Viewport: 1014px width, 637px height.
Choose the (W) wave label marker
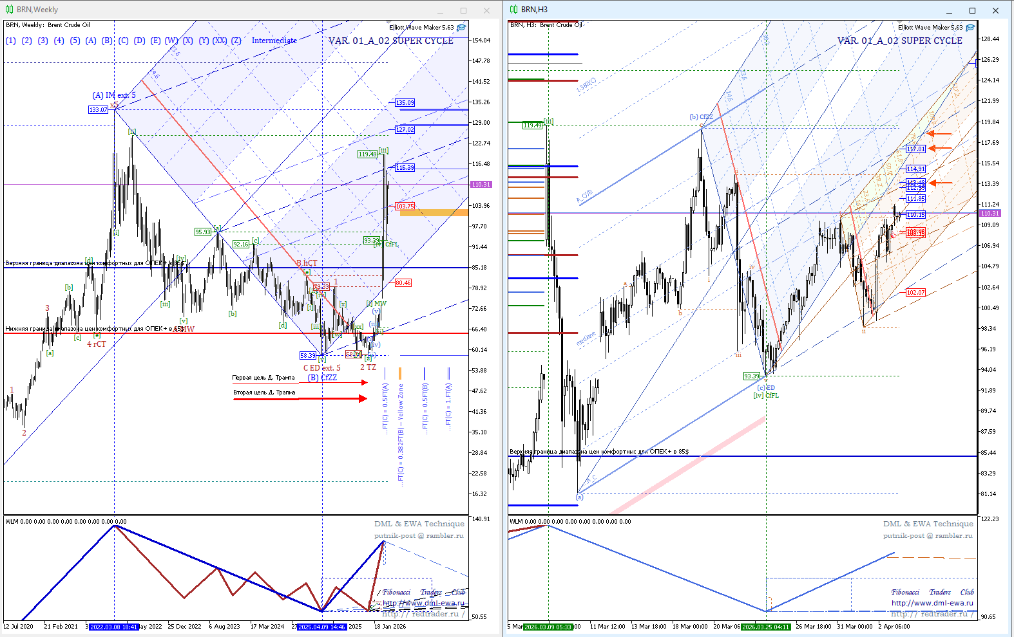(171, 41)
